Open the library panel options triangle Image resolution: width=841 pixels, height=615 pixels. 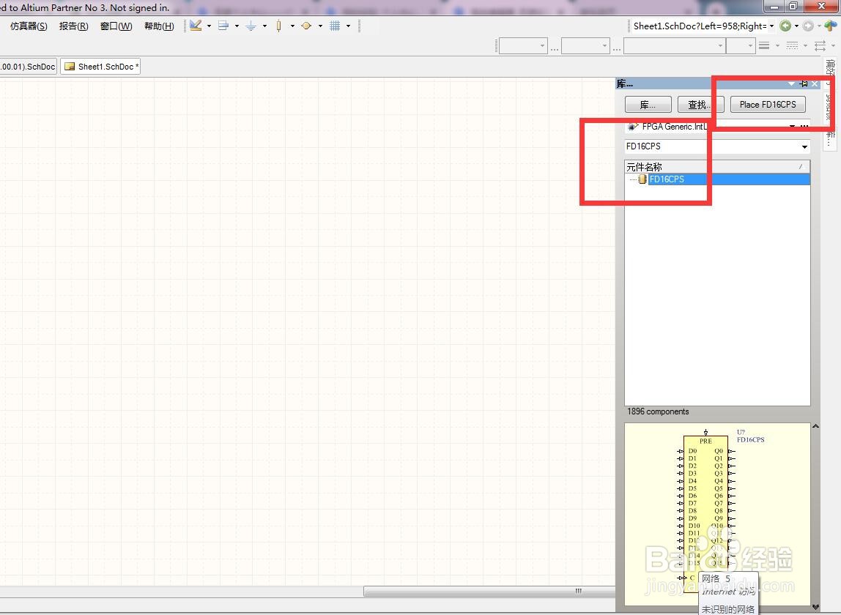[791, 83]
